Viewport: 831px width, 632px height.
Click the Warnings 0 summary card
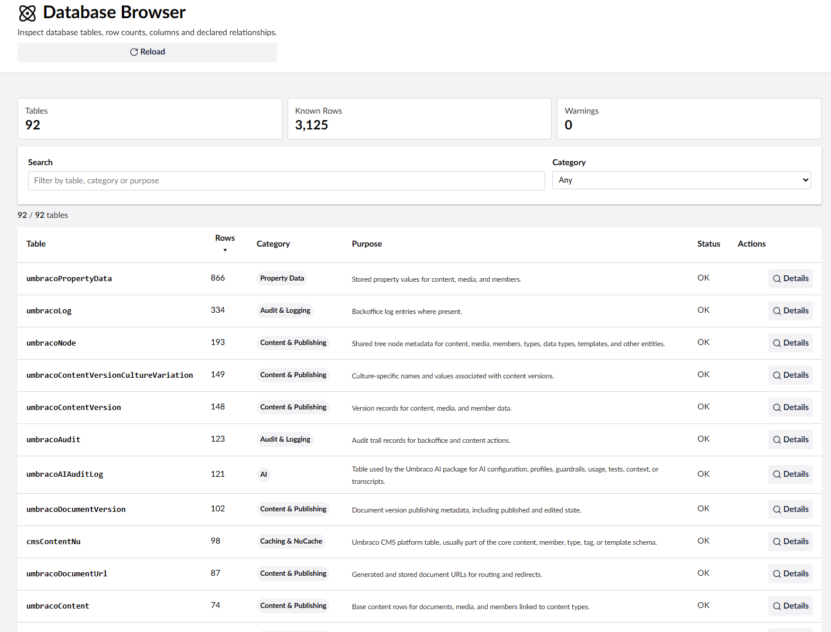tap(689, 118)
